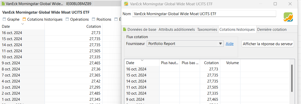Click Cotation column header in main table
301x104 pixels.
(x=74, y=26)
